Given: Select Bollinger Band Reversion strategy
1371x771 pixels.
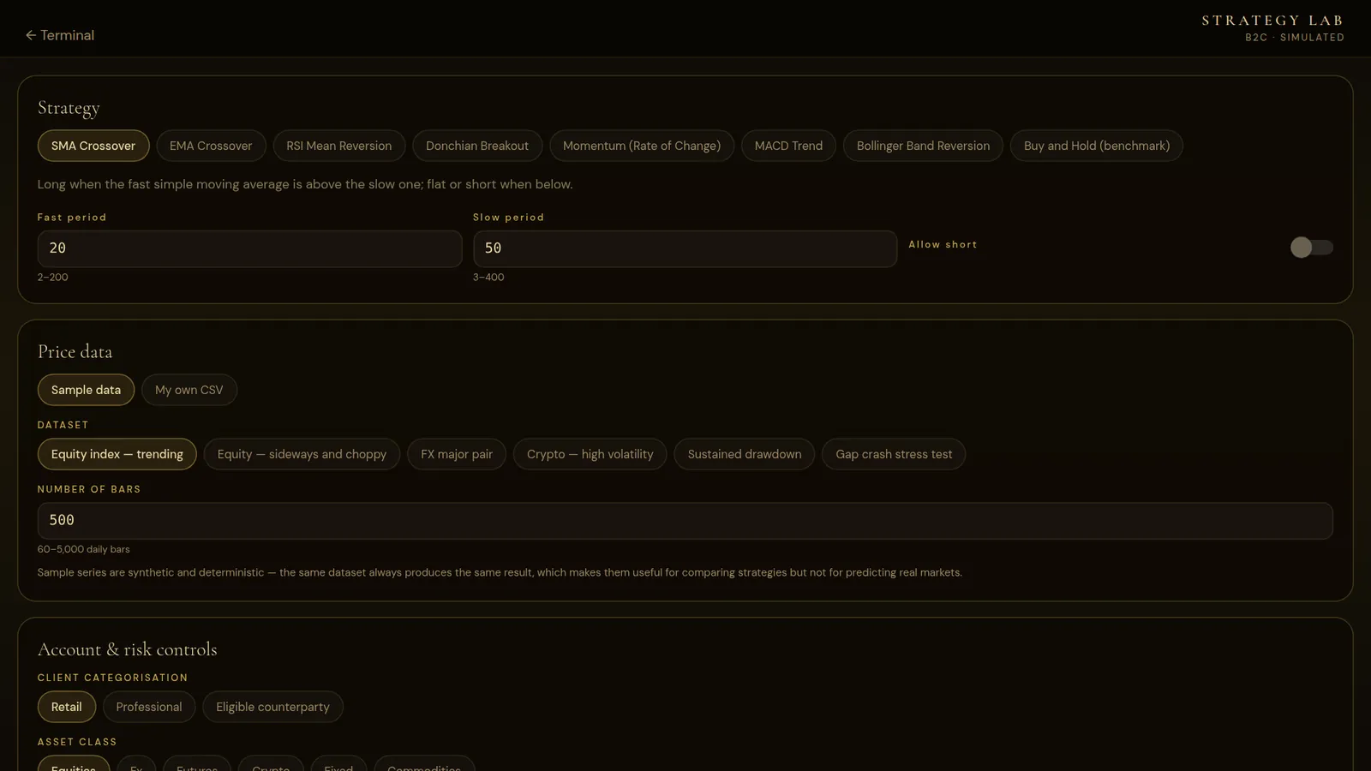Looking at the screenshot, I should pyautogui.click(x=923, y=146).
